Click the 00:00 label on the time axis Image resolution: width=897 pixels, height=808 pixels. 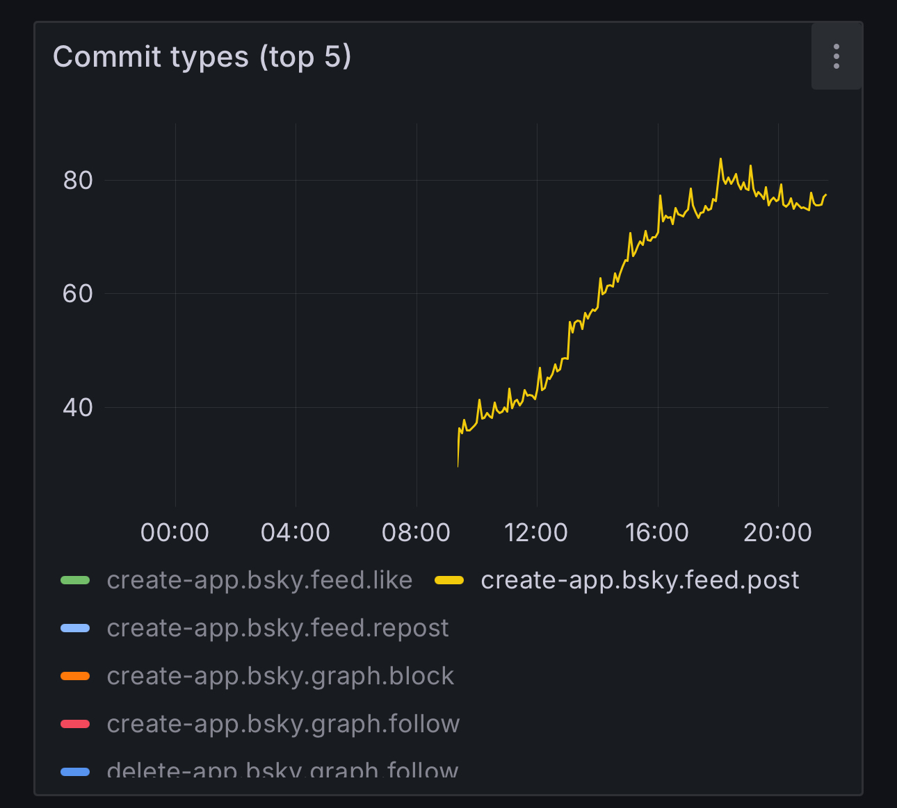point(175,533)
